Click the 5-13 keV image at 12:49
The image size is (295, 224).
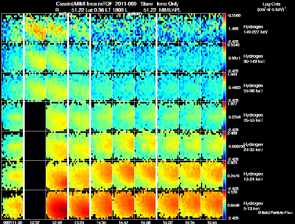click(57, 205)
